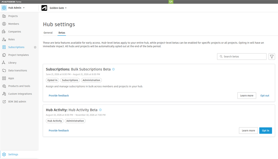Viewport: 278px width, 159px height.
Task: Click the green QA badge
Action: pyautogui.click(x=171, y=2)
